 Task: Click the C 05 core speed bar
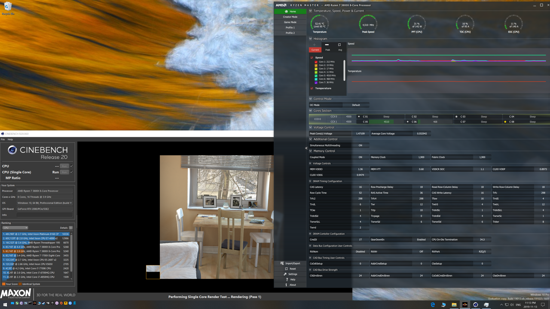pos(386,122)
